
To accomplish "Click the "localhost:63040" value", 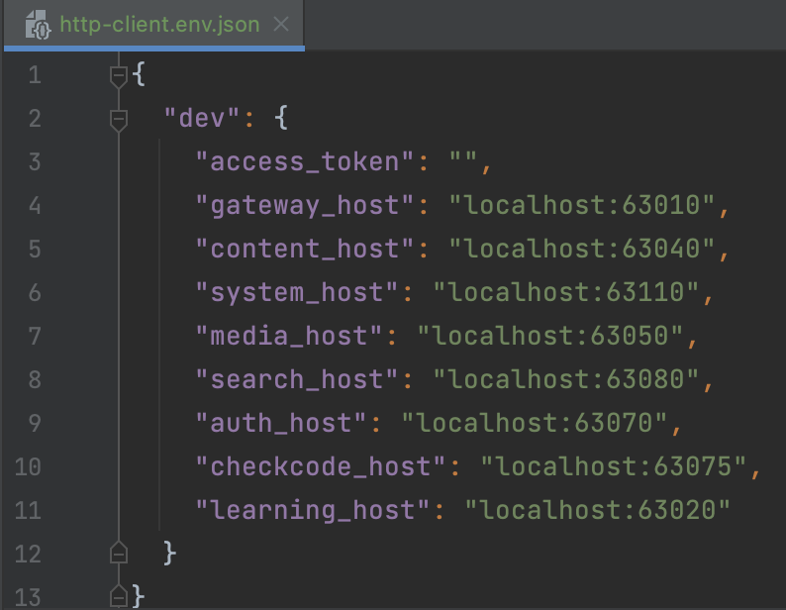I will click(x=581, y=249).
